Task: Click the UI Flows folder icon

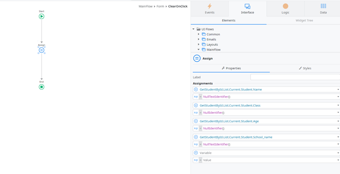Action: (198, 29)
